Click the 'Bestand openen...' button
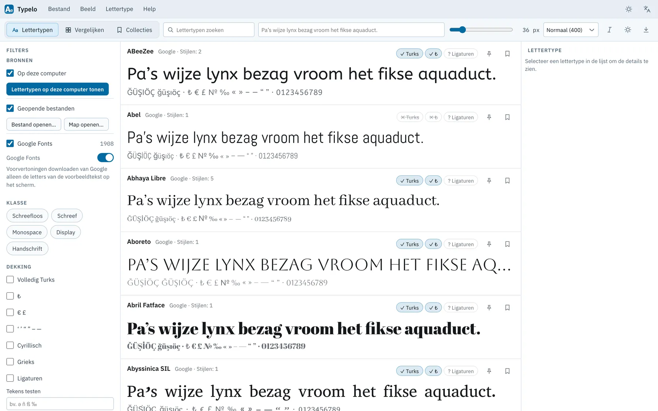The width and height of the screenshot is (658, 411). tap(34, 125)
